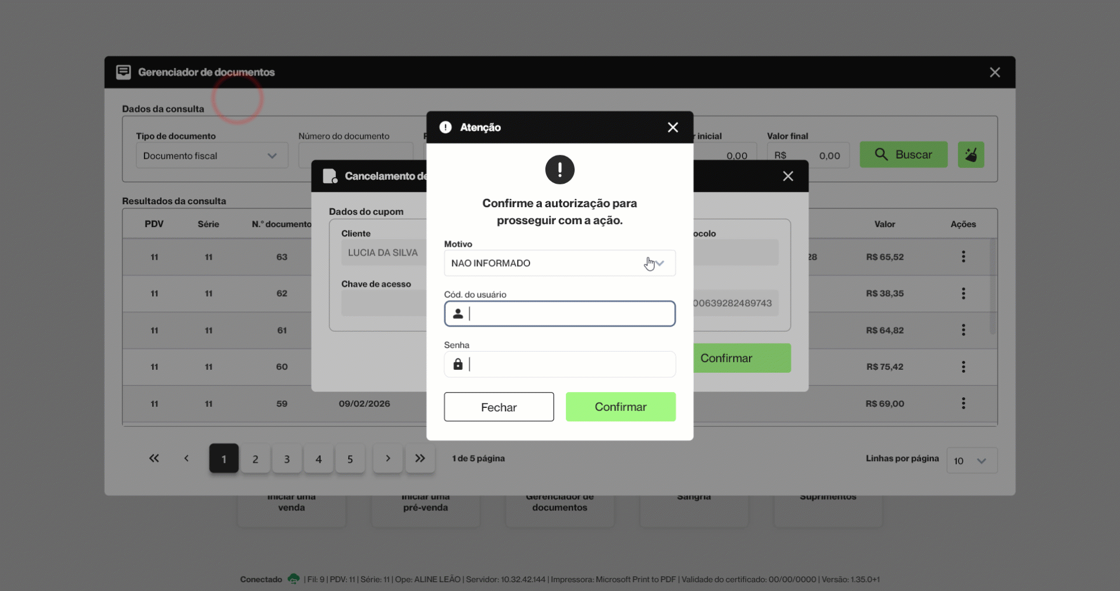The image size is (1120, 591).
Task: Go to the first page of results
Action: point(154,458)
